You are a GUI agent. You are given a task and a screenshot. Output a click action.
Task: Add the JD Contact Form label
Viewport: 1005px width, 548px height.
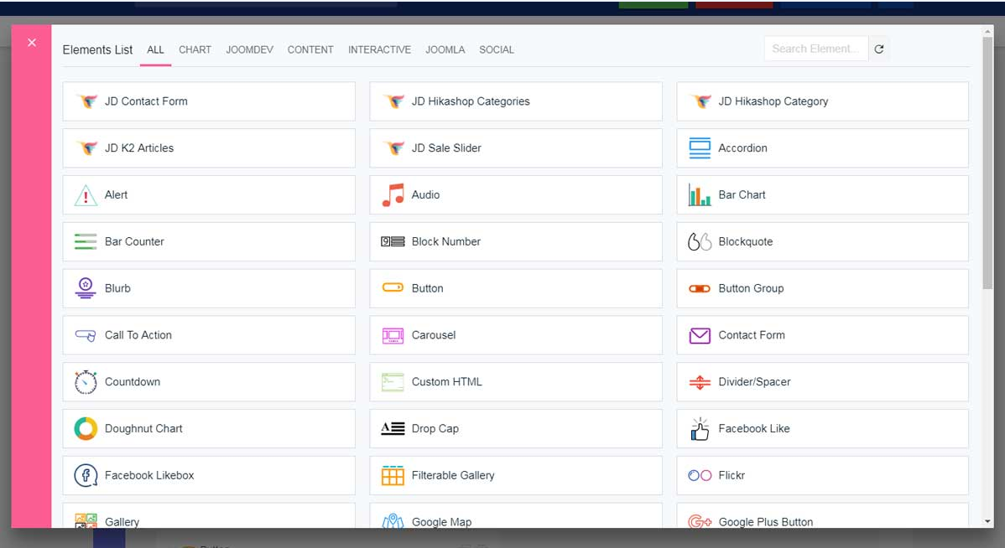click(146, 101)
